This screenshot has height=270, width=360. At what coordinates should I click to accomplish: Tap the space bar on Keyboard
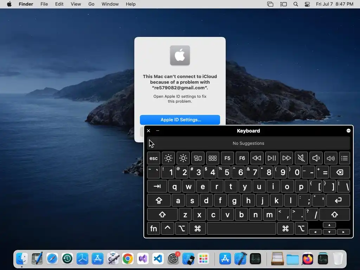point(241,229)
